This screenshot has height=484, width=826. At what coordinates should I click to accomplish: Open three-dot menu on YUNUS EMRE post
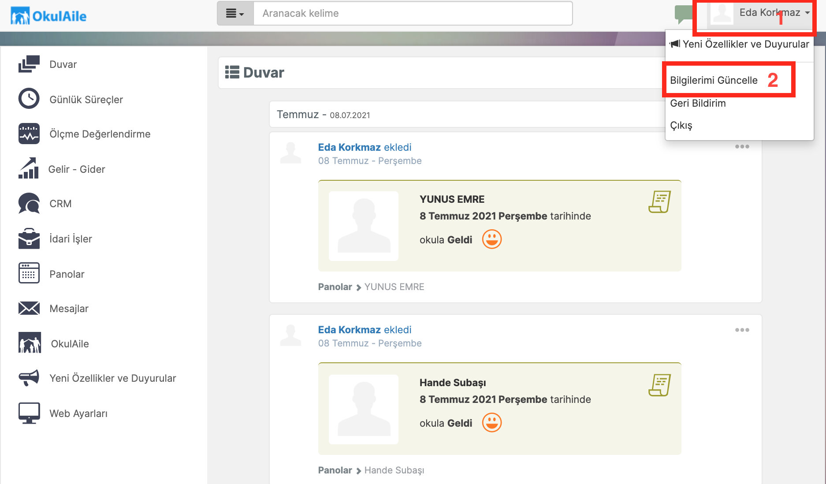[x=742, y=146]
